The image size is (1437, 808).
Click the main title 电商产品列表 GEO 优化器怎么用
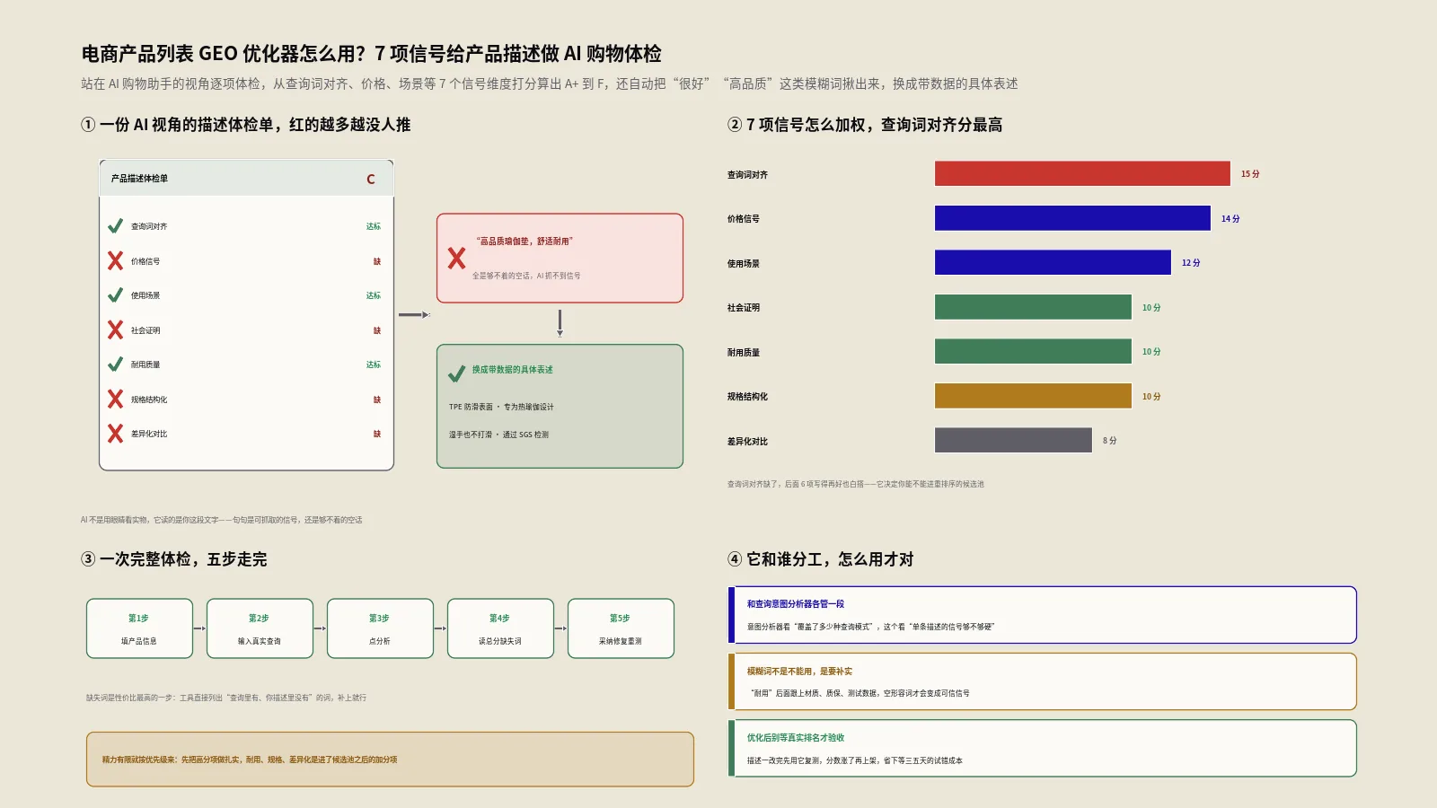pos(371,54)
